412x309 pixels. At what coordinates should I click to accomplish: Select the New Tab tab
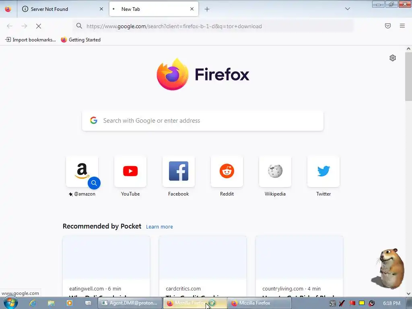154,9
